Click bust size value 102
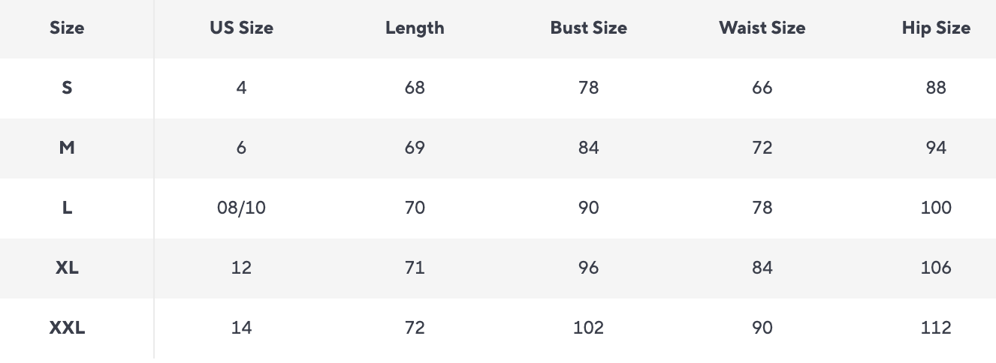 pyautogui.click(x=588, y=328)
